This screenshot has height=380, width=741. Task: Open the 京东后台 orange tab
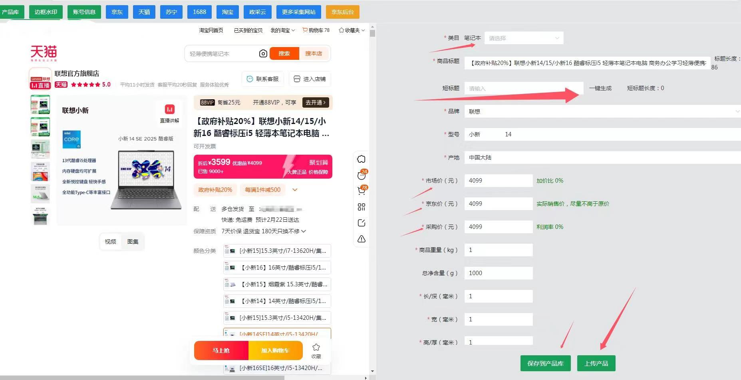tap(342, 12)
